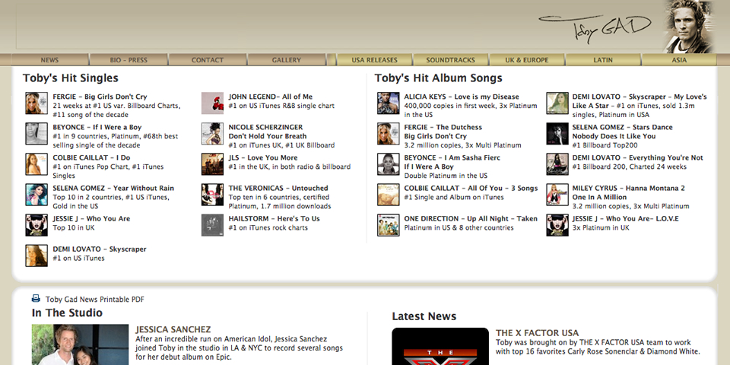
Task: Click 'Latest News' heading
Action: (424, 316)
